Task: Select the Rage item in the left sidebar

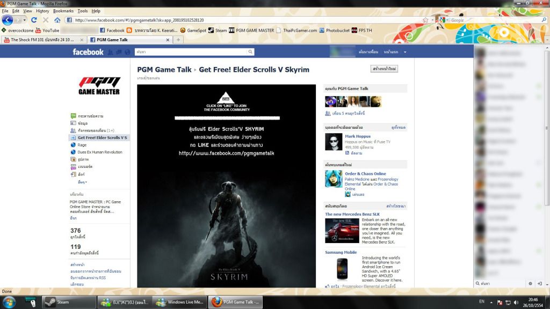Action: 82,145
